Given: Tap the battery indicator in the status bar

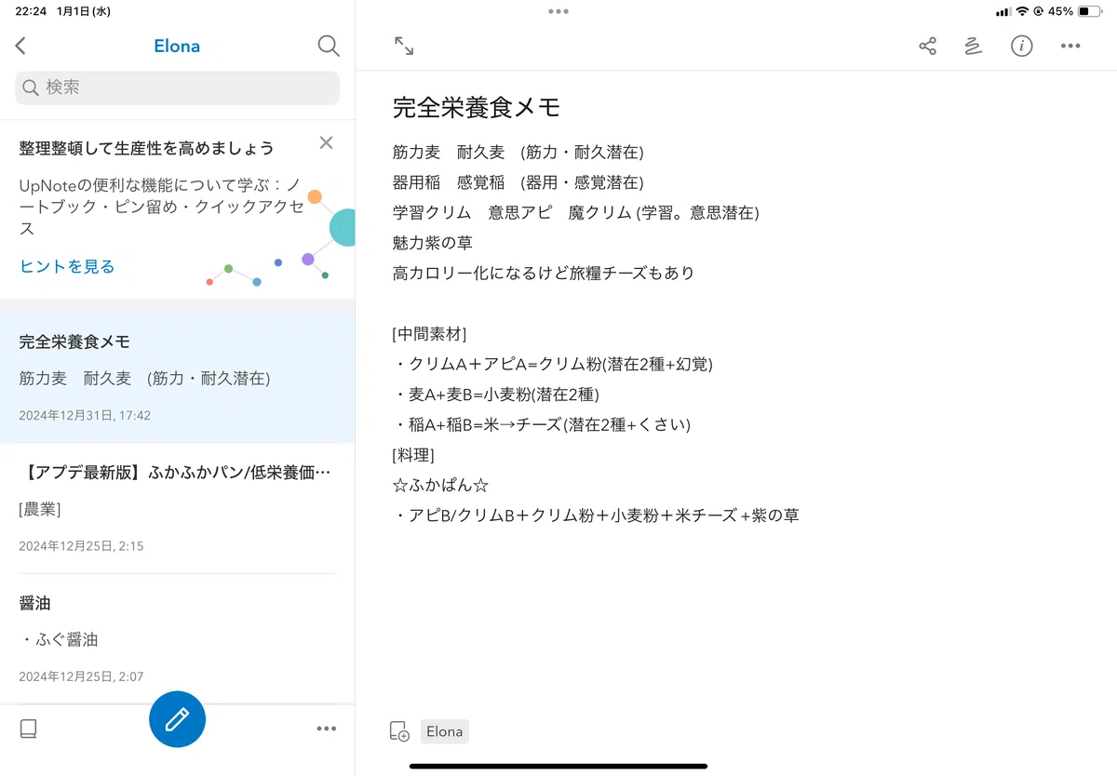Looking at the screenshot, I should click(x=1089, y=11).
